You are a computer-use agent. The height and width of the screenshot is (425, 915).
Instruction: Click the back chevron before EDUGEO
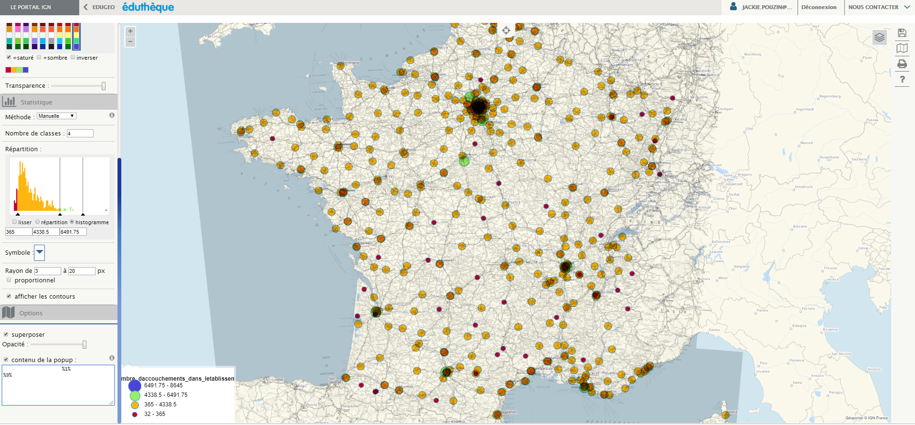pyautogui.click(x=85, y=7)
